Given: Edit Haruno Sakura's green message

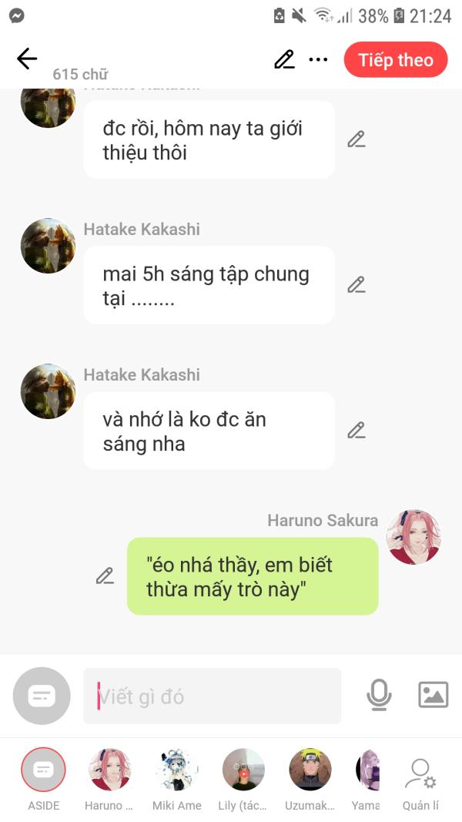Looking at the screenshot, I should [x=105, y=575].
